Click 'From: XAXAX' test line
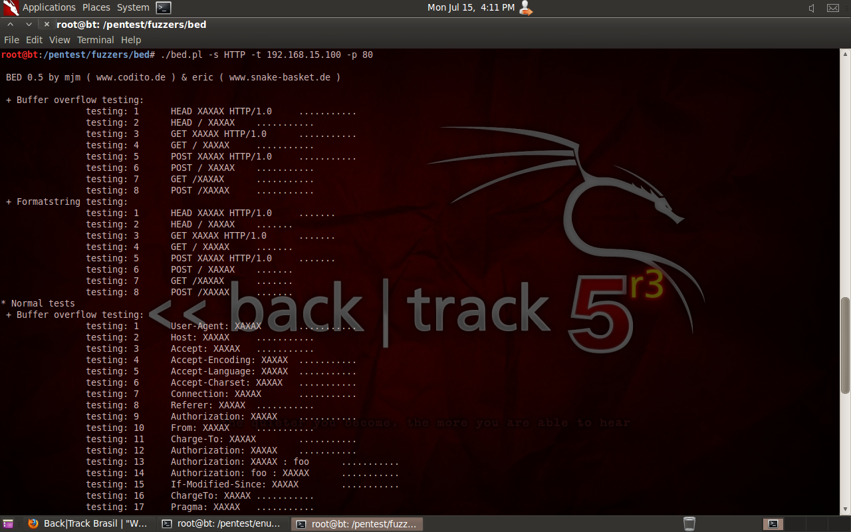The width and height of the screenshot is (851, 532). tap(199, 428)
